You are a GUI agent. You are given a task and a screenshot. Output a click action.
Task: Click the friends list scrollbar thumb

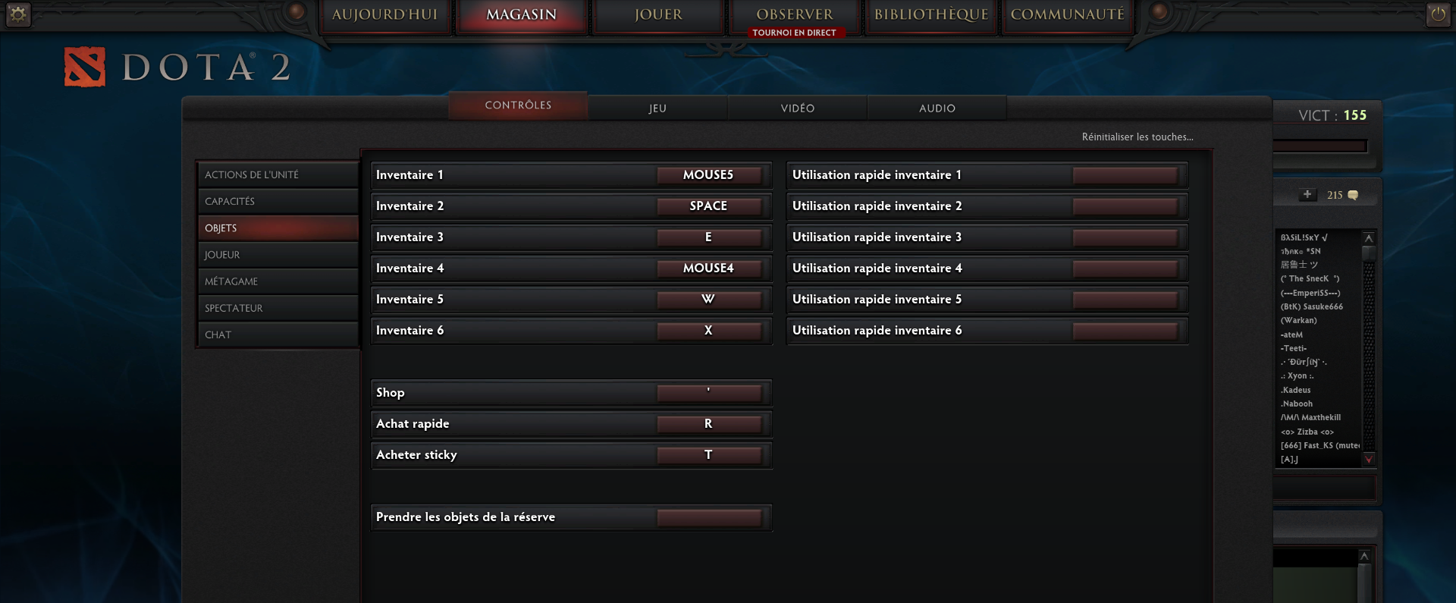point(1369,253)
